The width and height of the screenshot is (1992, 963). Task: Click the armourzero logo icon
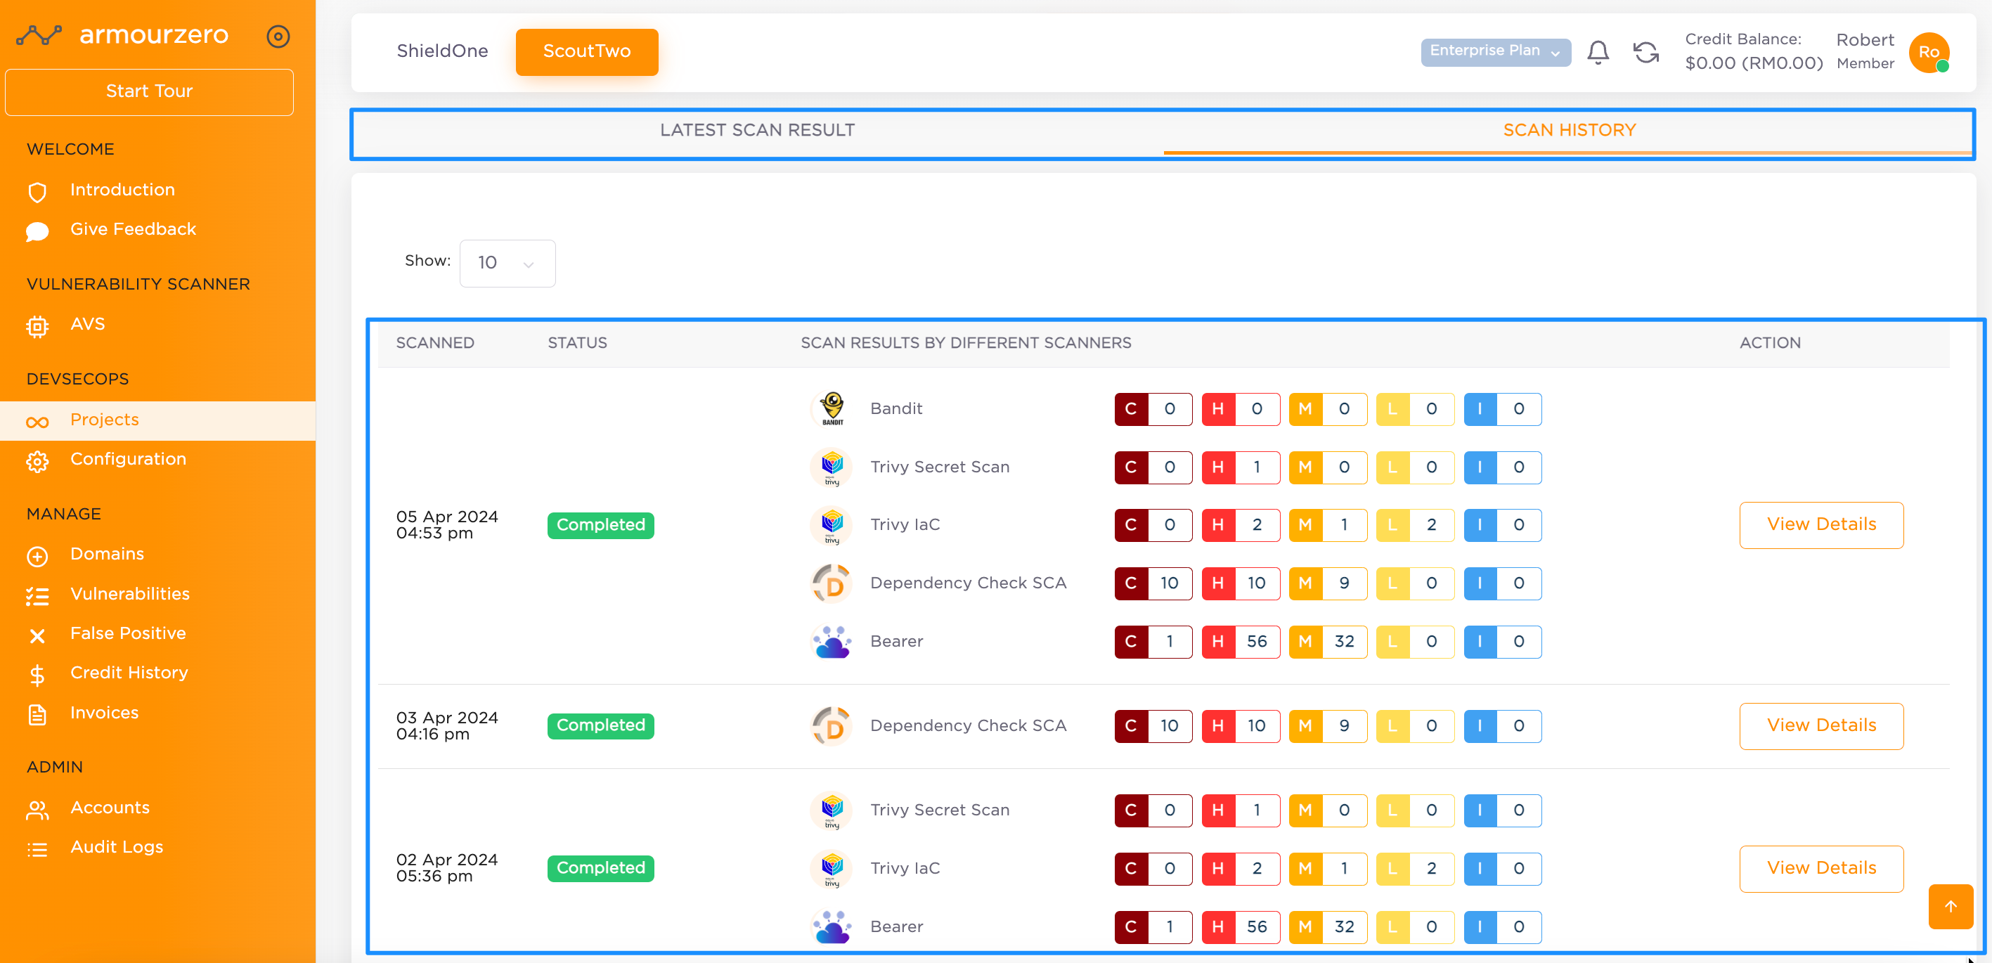(x=39, y=36)
